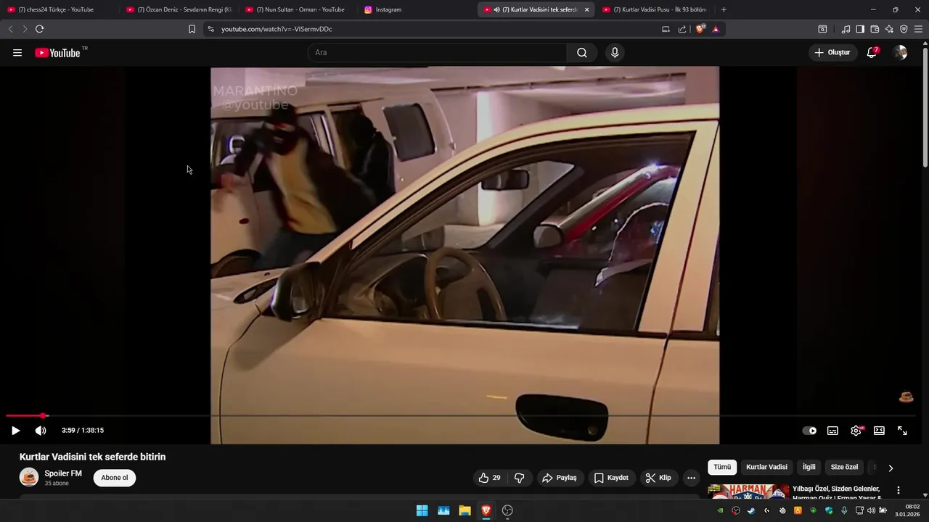Open OBS Studio from taskbar
This screenshot has height=522, width=929.
pyautogui.click(x=507, y=510)
